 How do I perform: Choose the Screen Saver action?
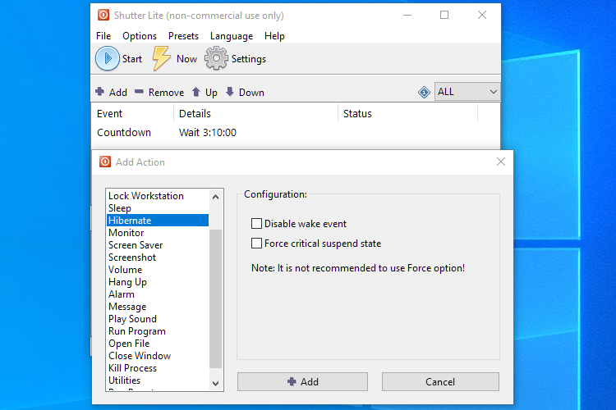click(158, 245)
